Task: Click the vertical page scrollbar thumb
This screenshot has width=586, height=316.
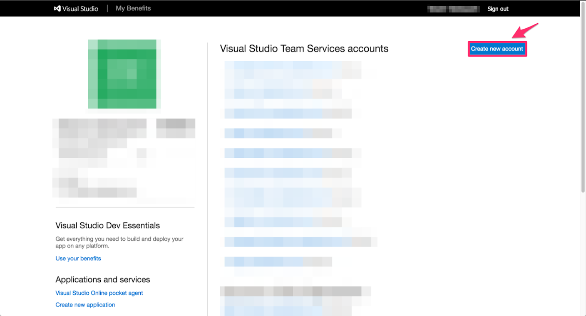Action: [x=583, y=104]
